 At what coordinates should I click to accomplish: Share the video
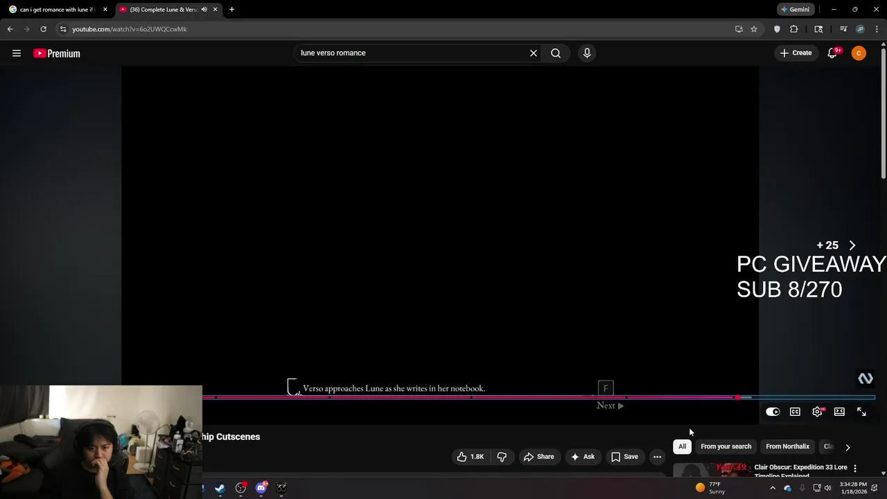[538, 457]
